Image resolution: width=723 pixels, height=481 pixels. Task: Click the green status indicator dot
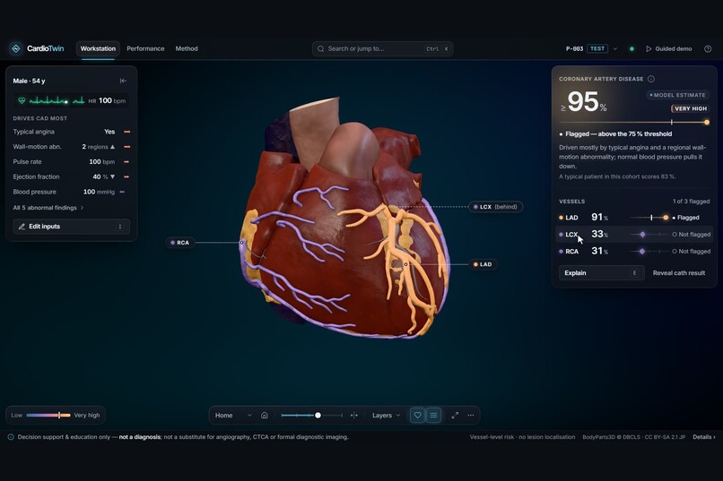coord(632,48)
